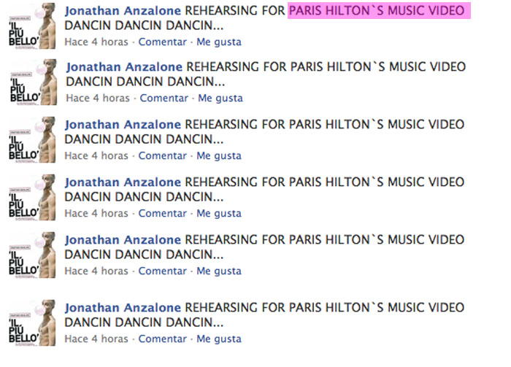Like the fifth post using Me gusta

click(219, 271)
